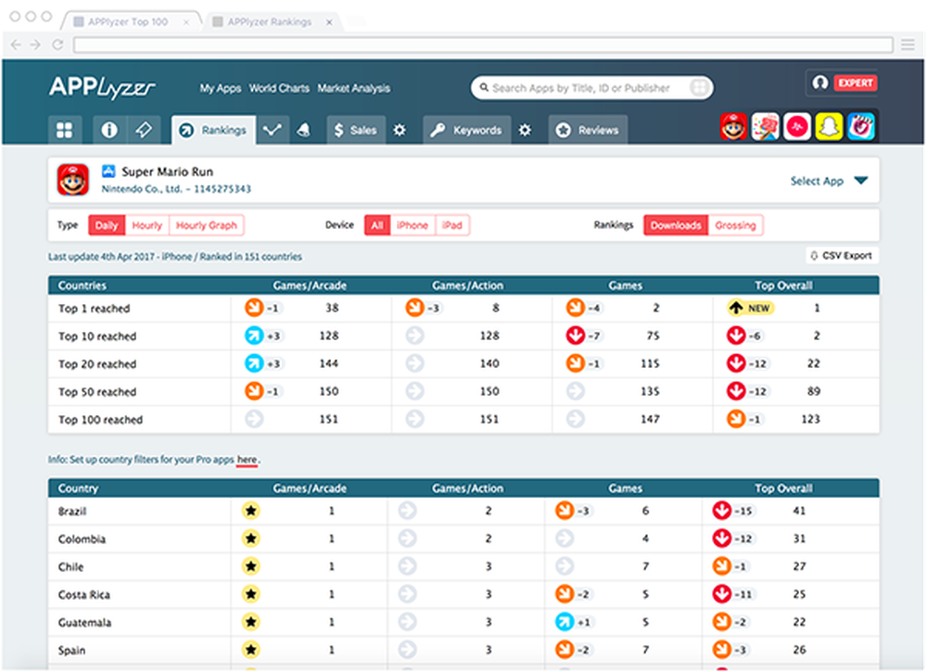Open the Rankings tab
Viewport: 927px width, 672px height.
point(213,130)
